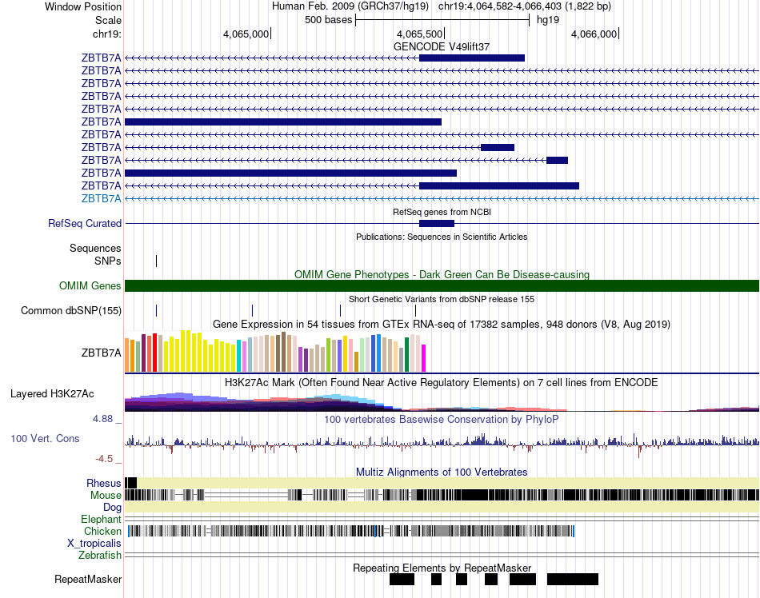The height and width of the screenshot is (598, 760).
Task: Click the 4.88 PhyloP upper limit value
Action: tap(102, 419)
